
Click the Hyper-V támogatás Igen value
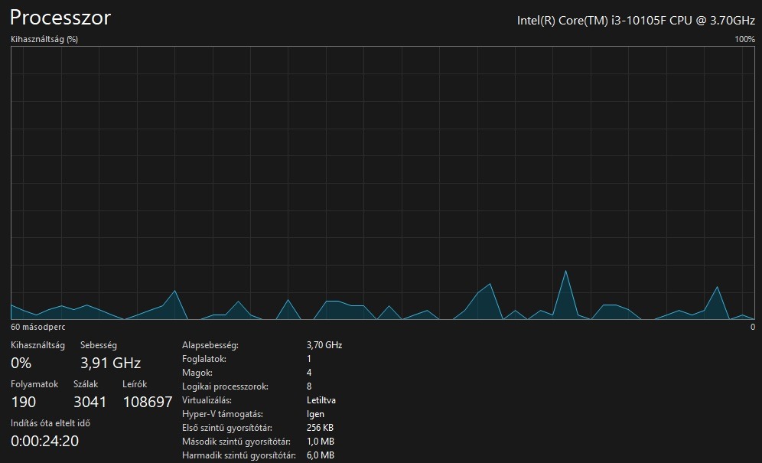(315, 414)
